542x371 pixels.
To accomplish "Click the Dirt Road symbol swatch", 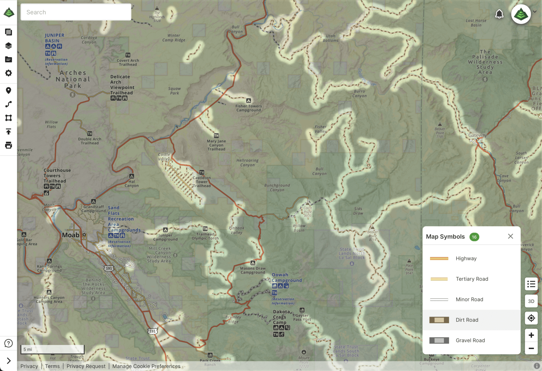I will point(439,320).
